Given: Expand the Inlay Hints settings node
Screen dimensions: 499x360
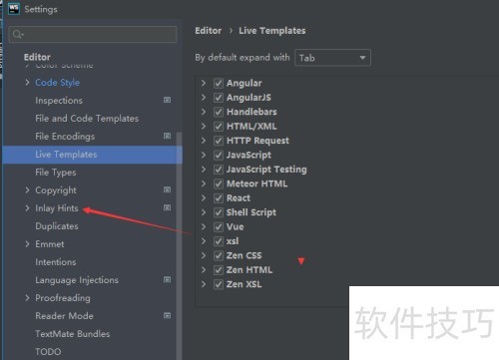Looking at the screenshot, I should pyautogui.click(x=27, y=207).
